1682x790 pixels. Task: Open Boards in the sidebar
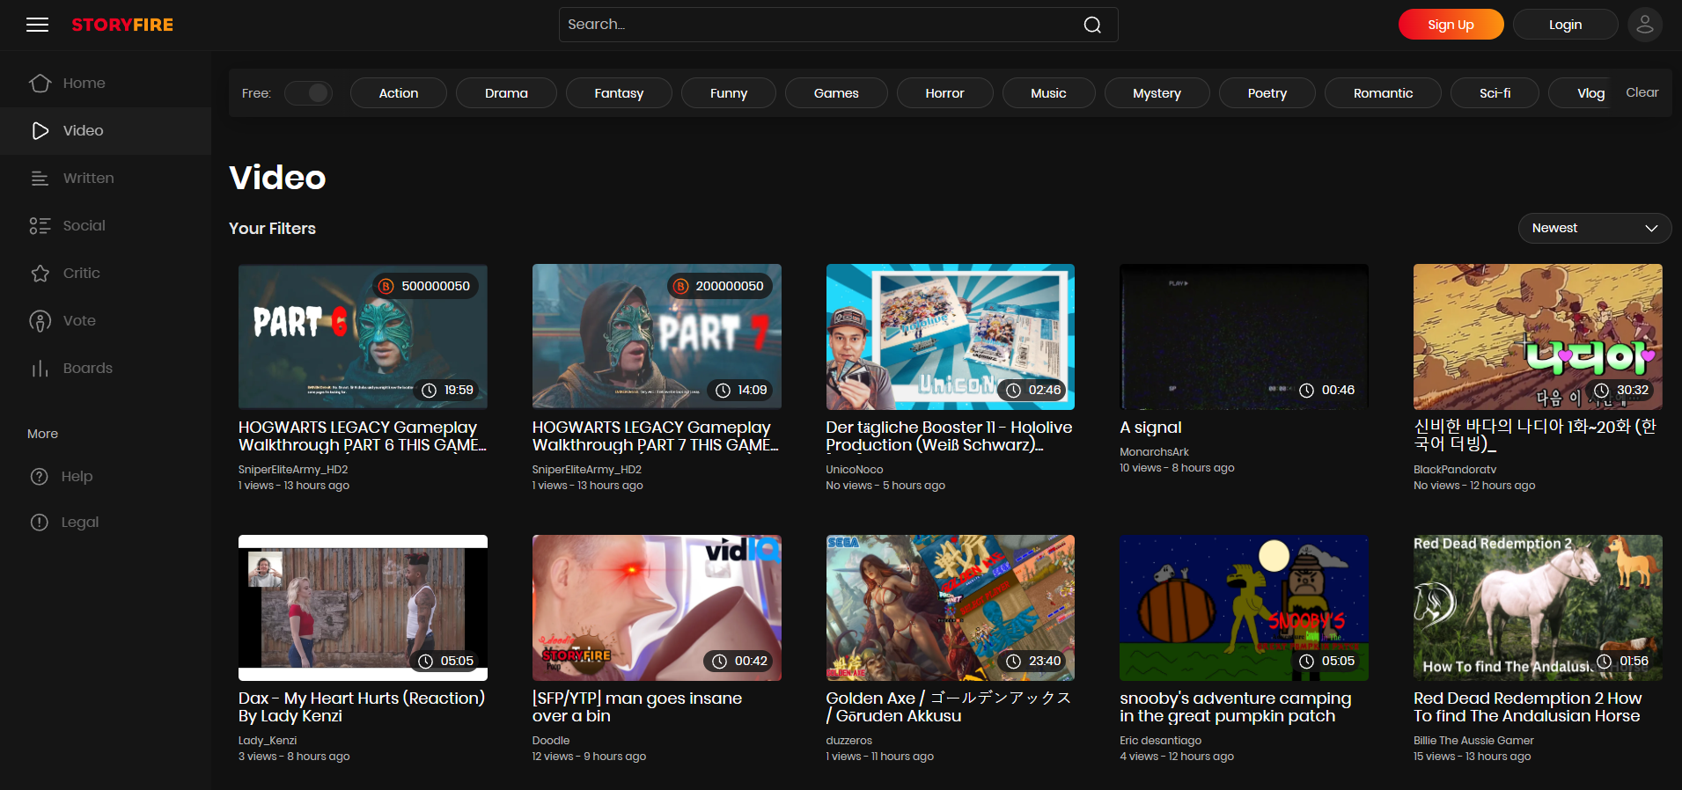[106, 369]
